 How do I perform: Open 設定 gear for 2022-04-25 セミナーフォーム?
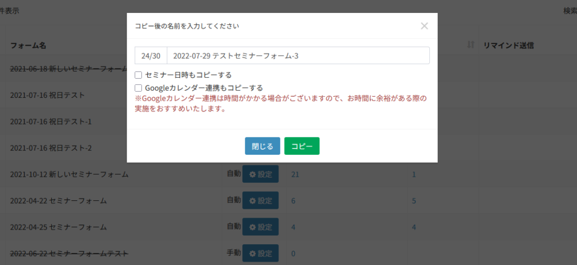[260, 227]
